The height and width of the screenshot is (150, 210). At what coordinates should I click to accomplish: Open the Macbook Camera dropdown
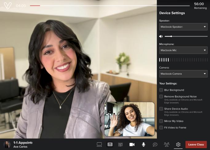pos(183,74)
